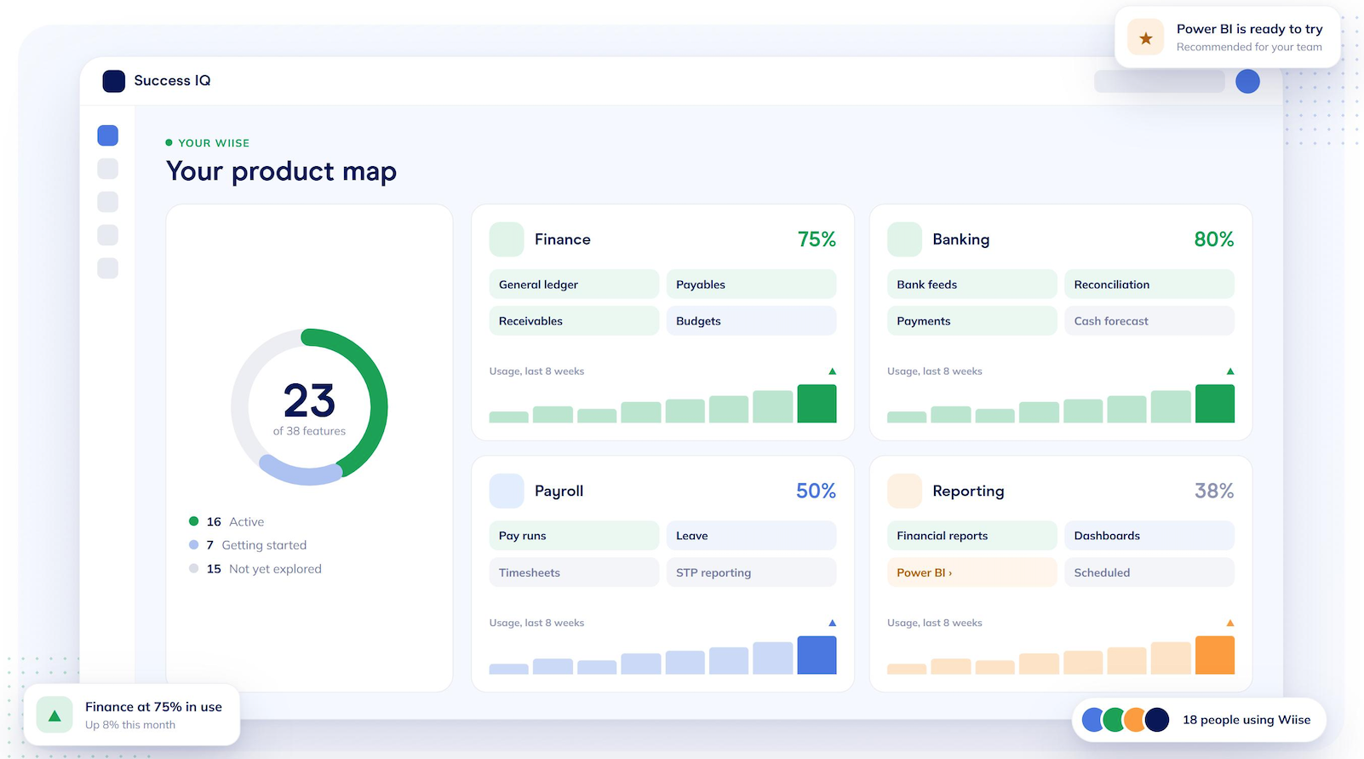
Task: Select the active blue sidebar item
Action: 108,135
